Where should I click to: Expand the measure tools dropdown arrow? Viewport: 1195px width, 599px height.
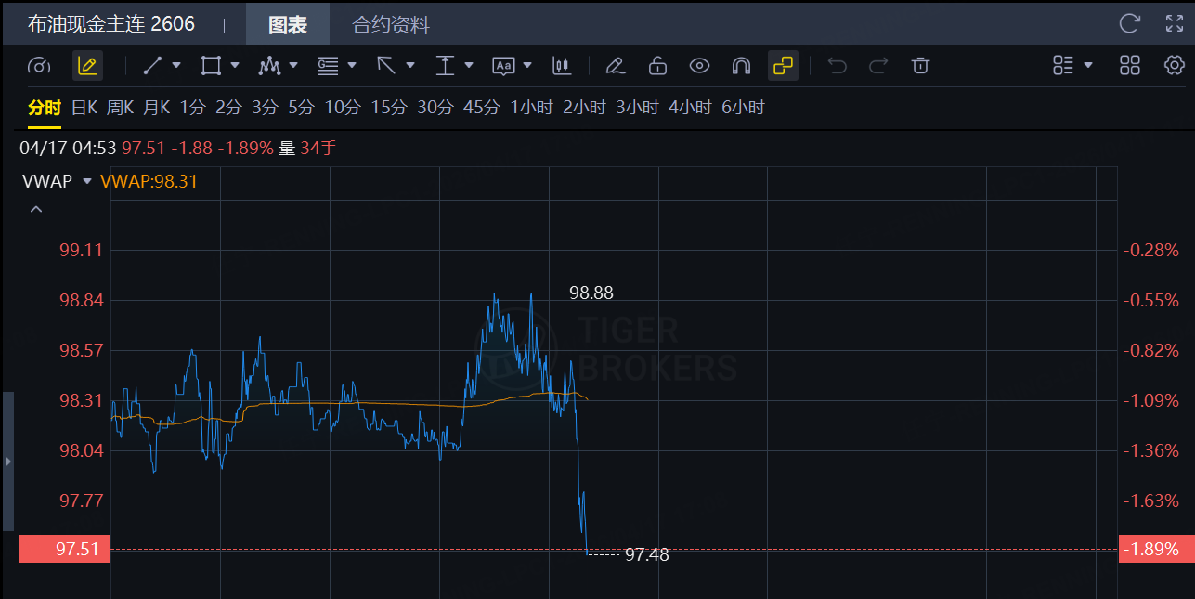pos(469,66)
